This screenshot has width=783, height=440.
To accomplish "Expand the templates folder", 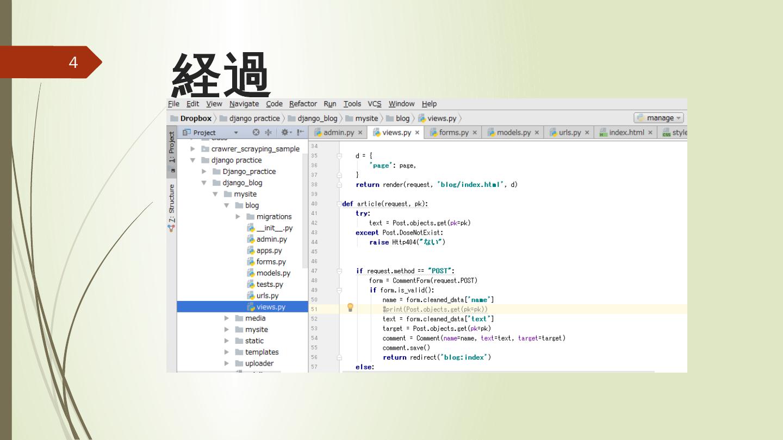I will pyautogui.click(x=227, y=352).
